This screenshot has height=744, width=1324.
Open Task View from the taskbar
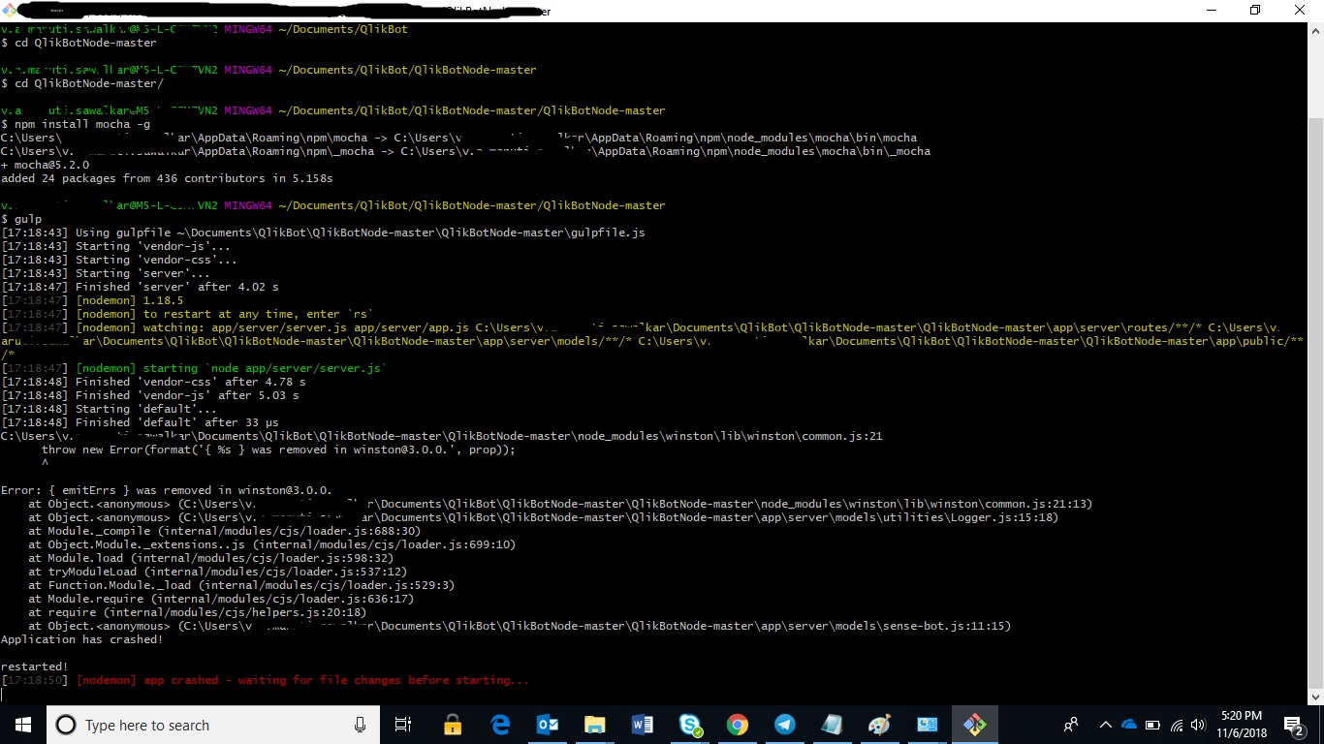403,725
